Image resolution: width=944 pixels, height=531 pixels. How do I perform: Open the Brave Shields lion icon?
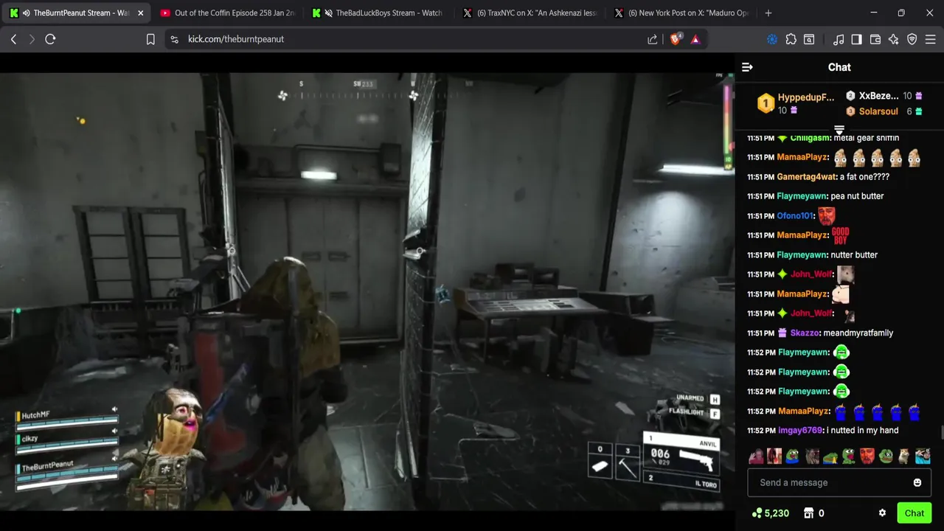coord(675,39)
